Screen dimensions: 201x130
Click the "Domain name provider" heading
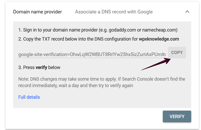tap(37, 12)
